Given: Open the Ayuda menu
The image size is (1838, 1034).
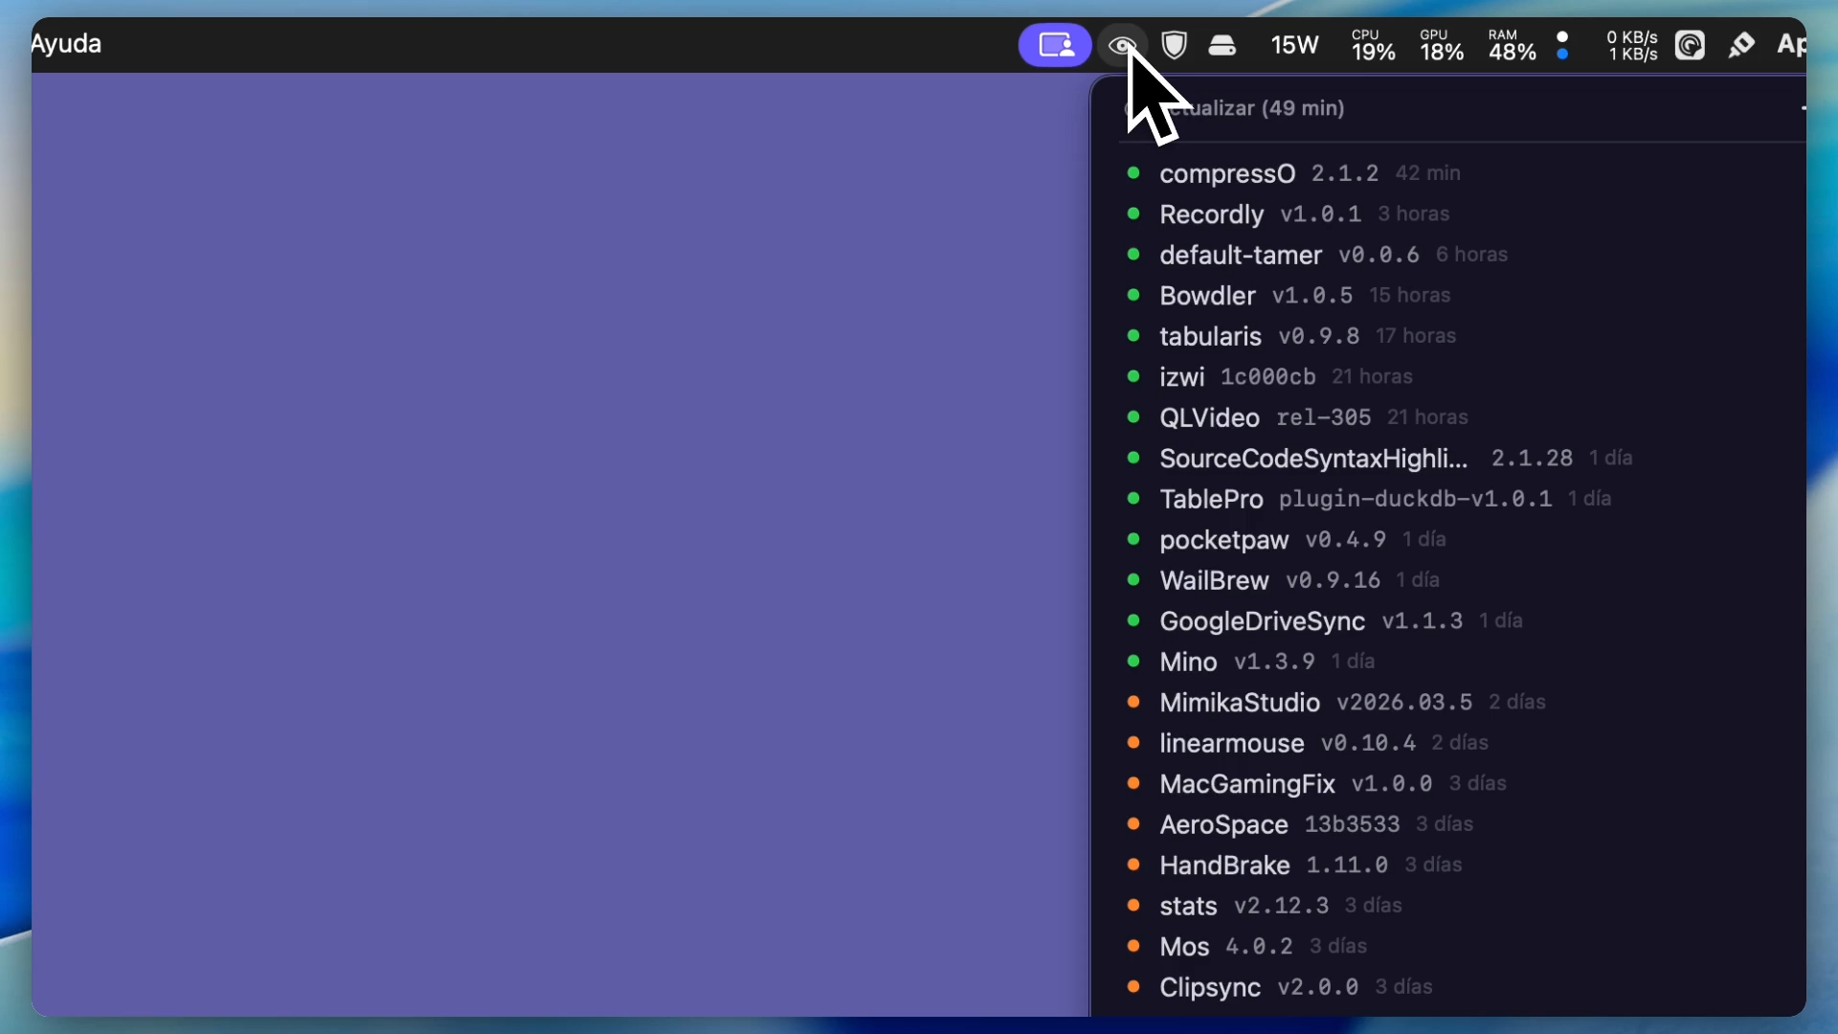Looking at the screenshot, I should click(66, 44).
